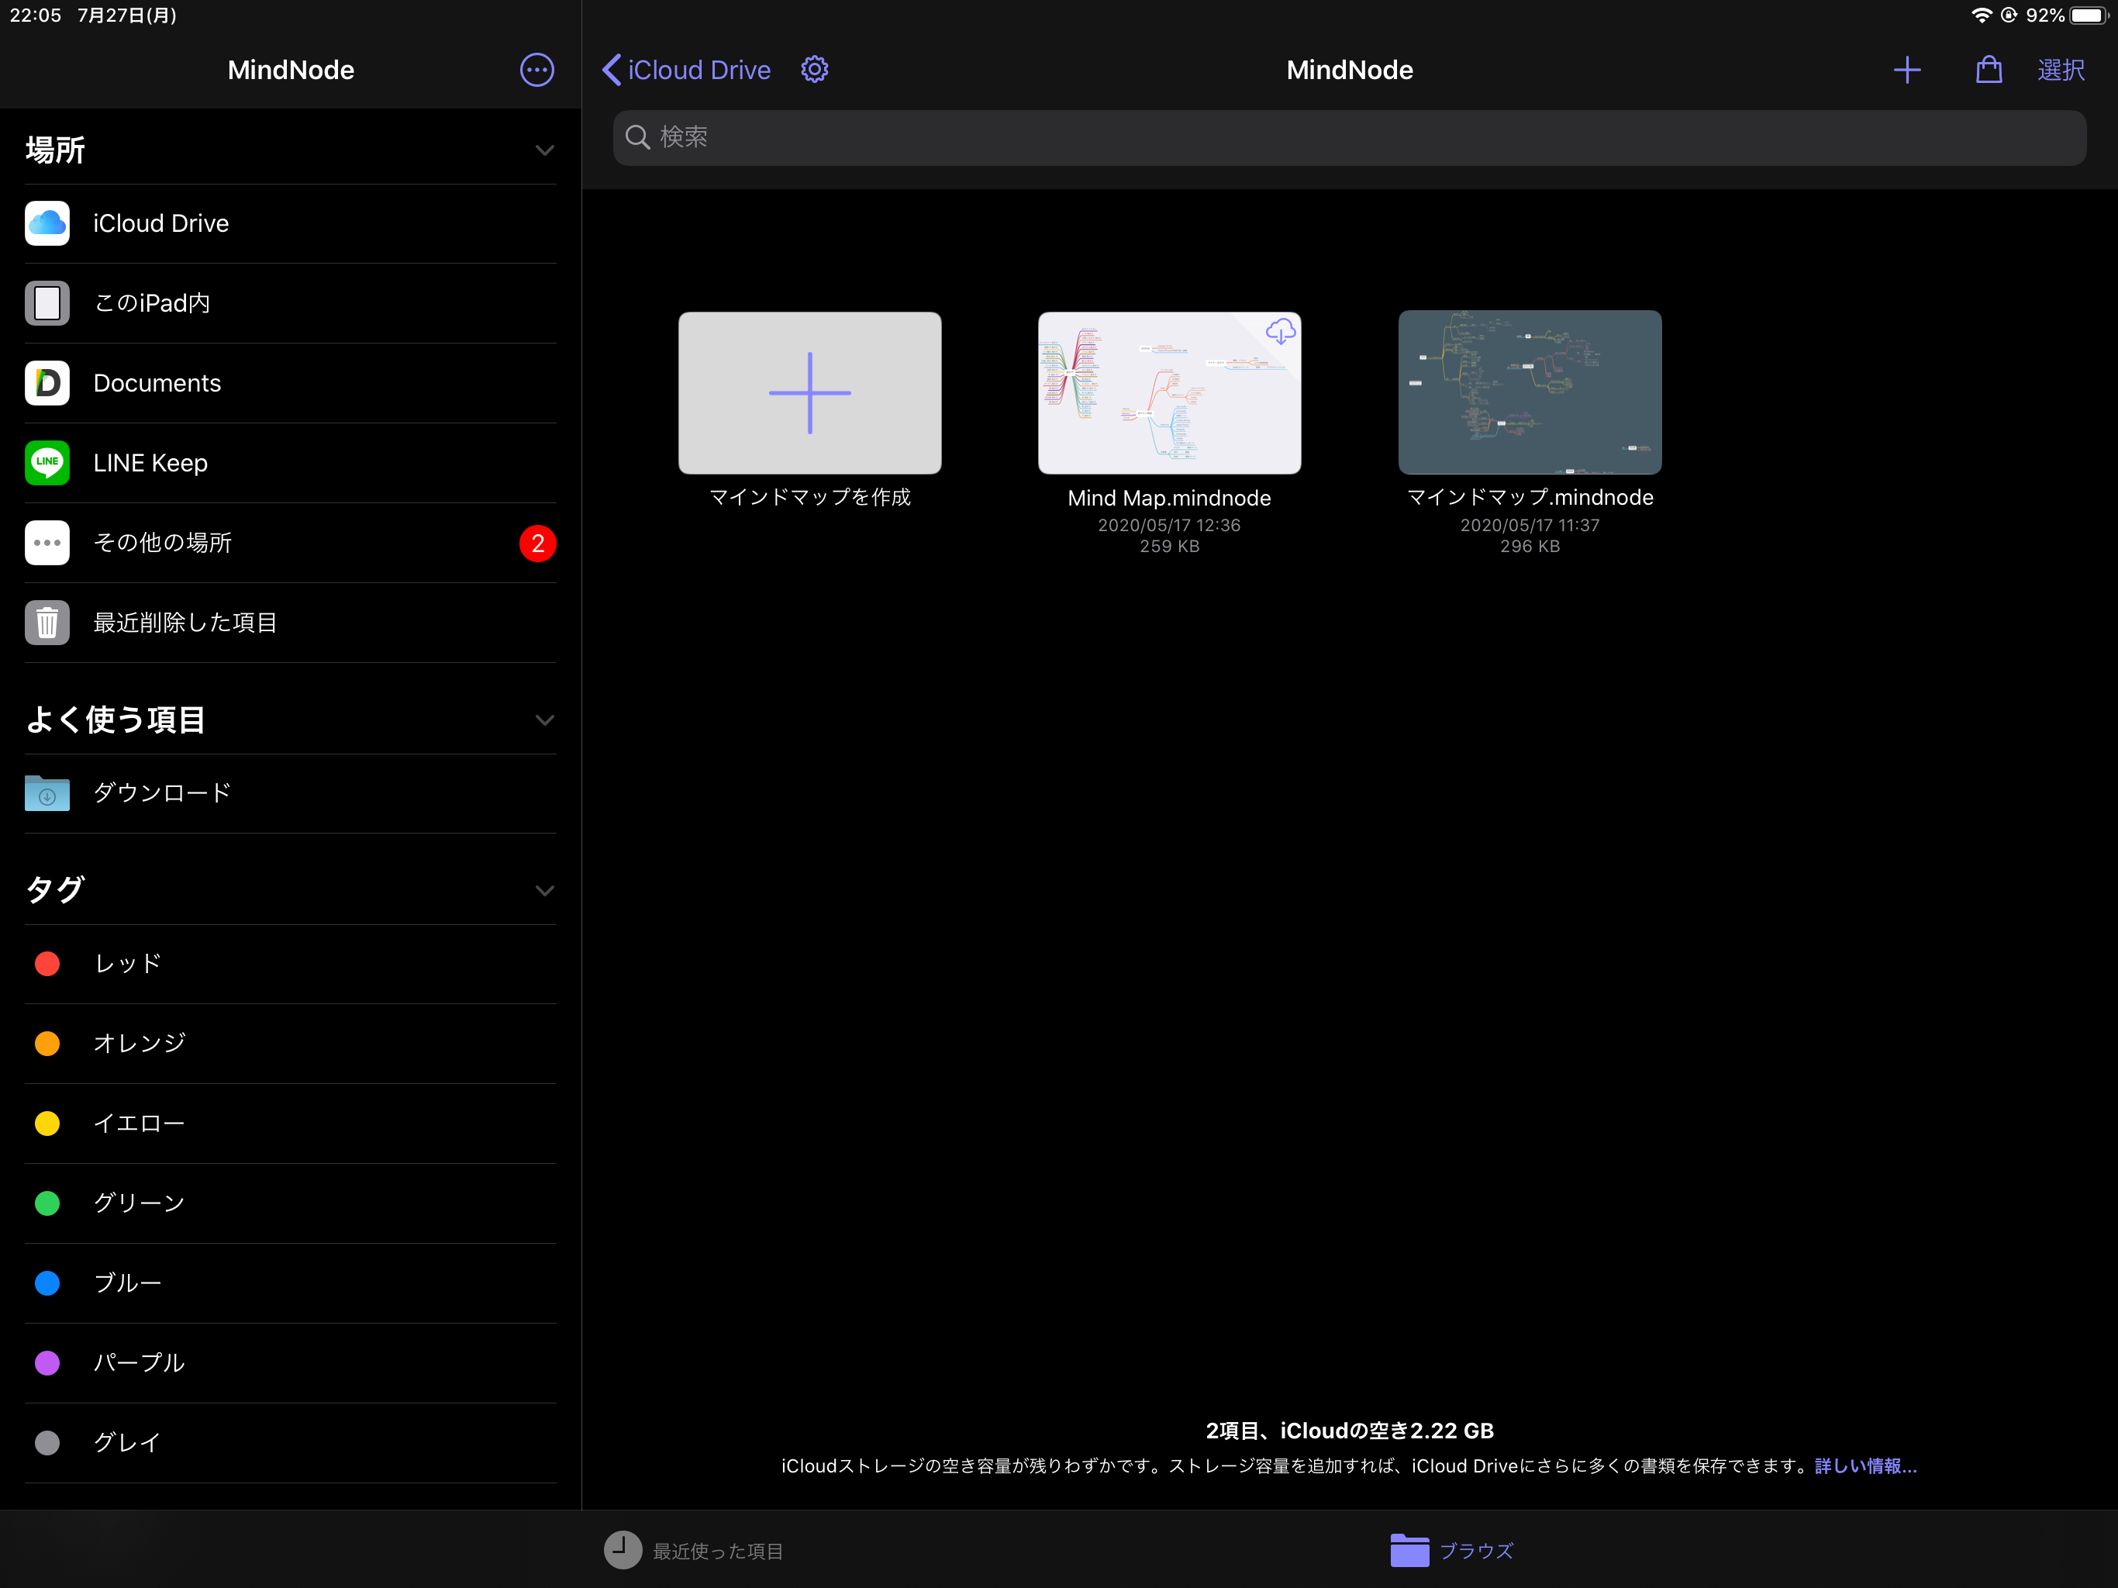2118x1588 pixels.
Task: Tap the 2020/05/17 11:37 date label
Action: (1529, 525)
